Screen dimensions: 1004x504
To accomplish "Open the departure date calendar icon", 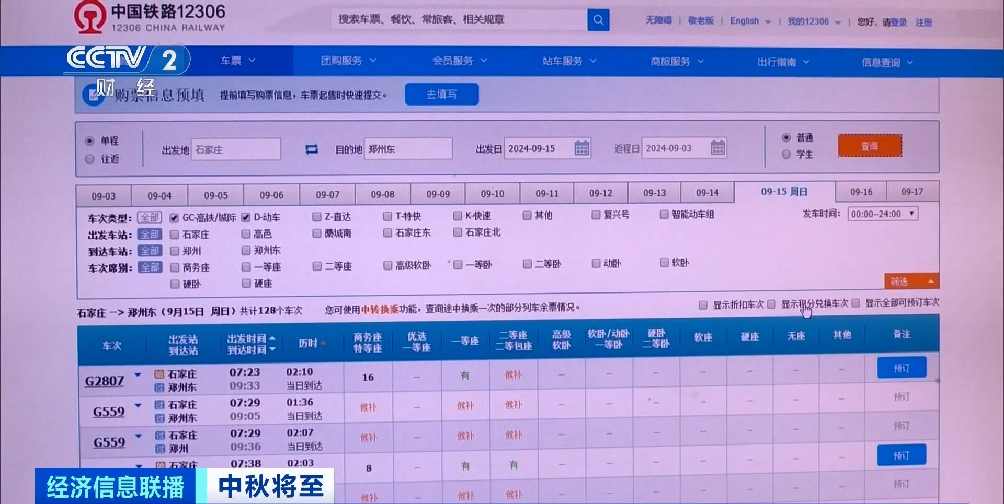I will [x=581, y=148].
